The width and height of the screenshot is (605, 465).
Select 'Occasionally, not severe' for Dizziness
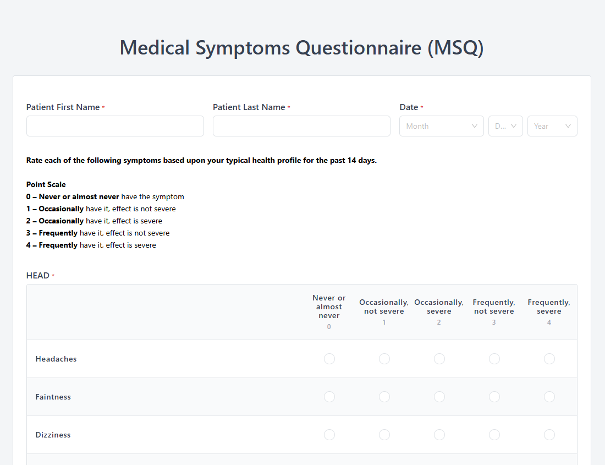[384, 435]
